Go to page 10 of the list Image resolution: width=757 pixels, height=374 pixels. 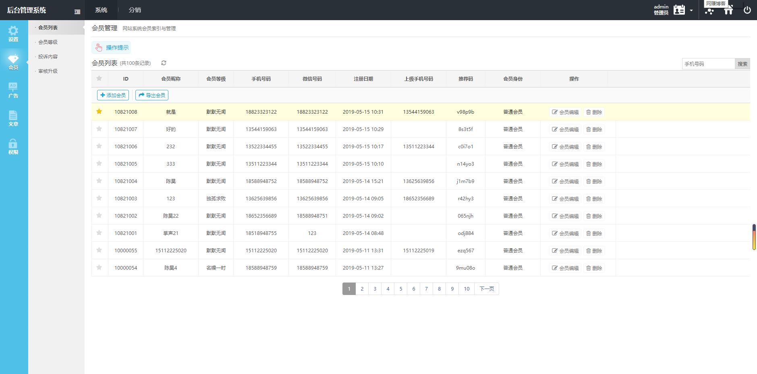[467, 289]
